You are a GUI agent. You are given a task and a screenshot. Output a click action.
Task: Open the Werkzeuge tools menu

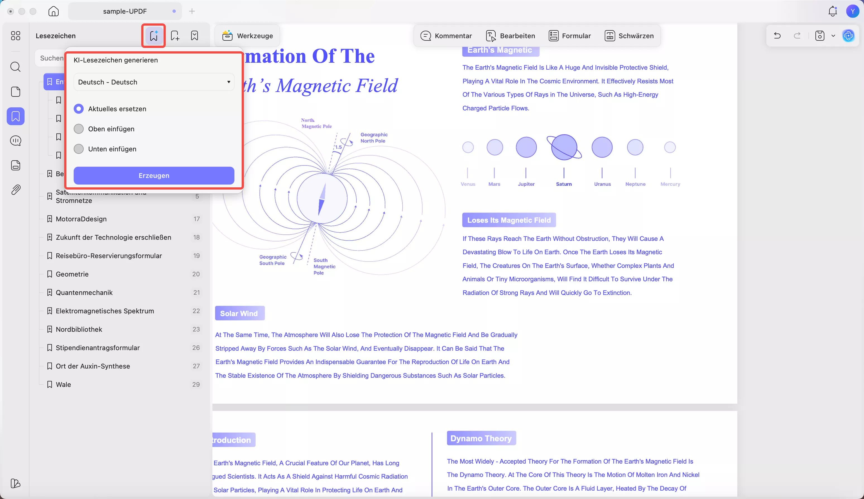point(247,36)
